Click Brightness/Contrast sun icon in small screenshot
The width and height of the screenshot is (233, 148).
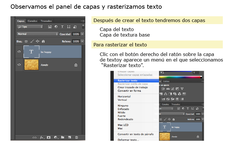tap(163, 89)
